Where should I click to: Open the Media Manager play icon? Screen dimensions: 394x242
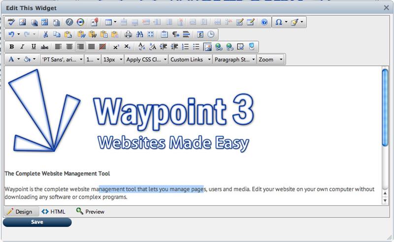point(80,22)
